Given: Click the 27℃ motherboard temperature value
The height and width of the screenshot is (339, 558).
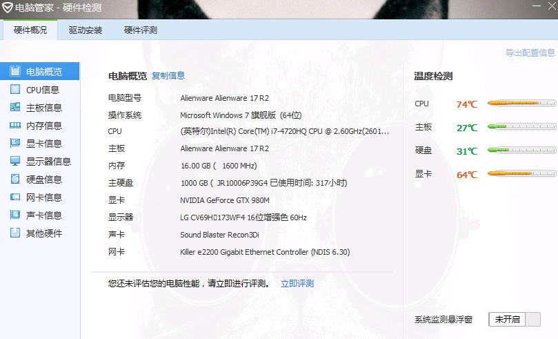Looking at the screenshot, I should coord(467,128).
